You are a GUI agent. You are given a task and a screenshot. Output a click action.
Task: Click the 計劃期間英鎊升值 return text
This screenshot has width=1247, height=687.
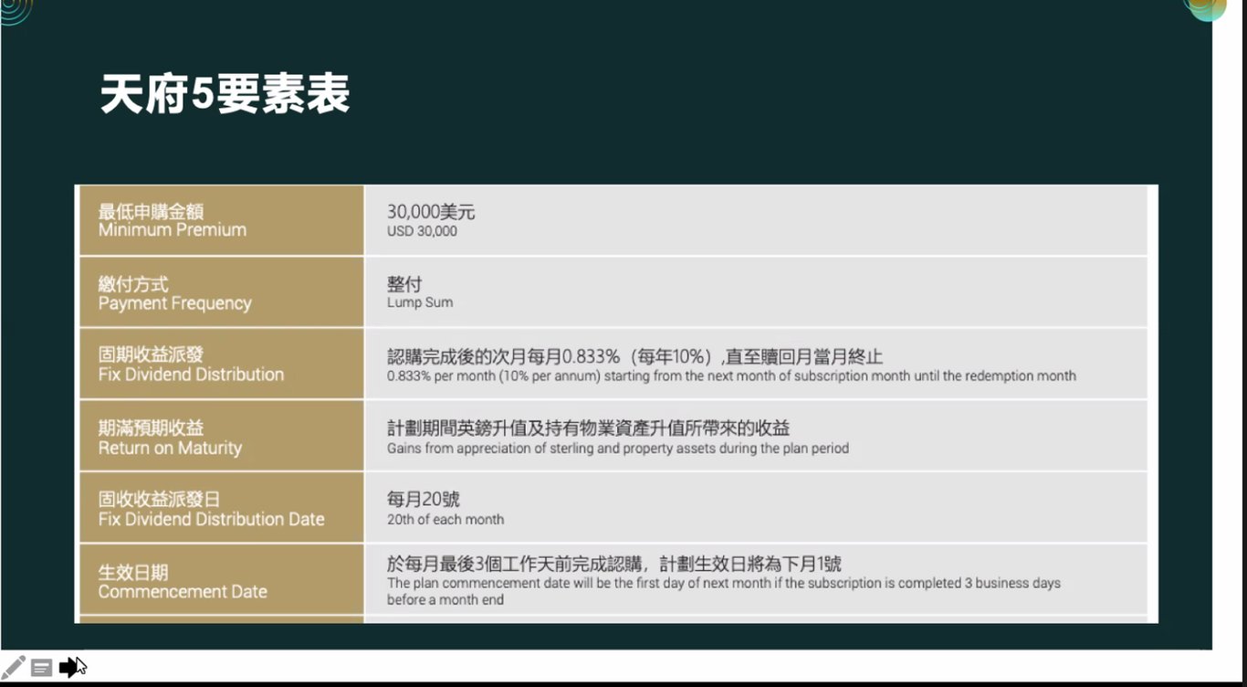588,428
